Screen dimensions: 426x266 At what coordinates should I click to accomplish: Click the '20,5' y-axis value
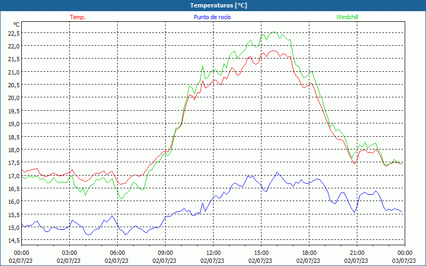pos(14,85)
